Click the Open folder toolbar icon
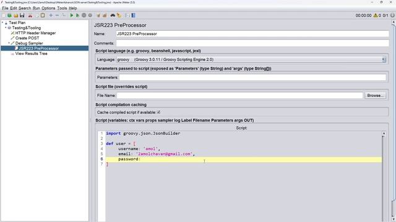This screenshot has height=222, width=396. tap(16, 15)
